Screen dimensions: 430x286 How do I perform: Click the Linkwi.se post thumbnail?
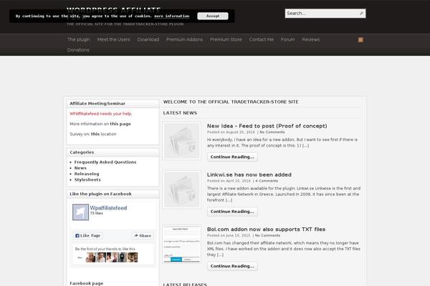(182, 189)
